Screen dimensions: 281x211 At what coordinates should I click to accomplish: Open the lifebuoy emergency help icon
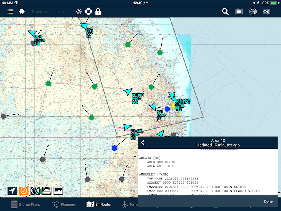point(88,12)
